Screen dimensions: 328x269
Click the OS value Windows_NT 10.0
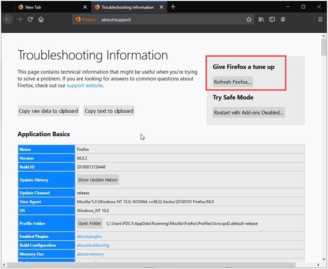tap(93, 210)
